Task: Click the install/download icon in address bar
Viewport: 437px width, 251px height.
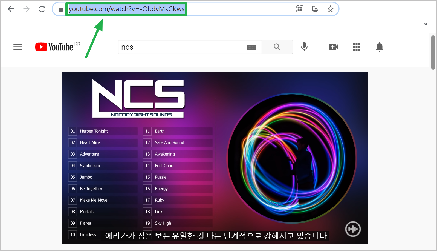Action: pyautogui.click(x=315, y=9)
